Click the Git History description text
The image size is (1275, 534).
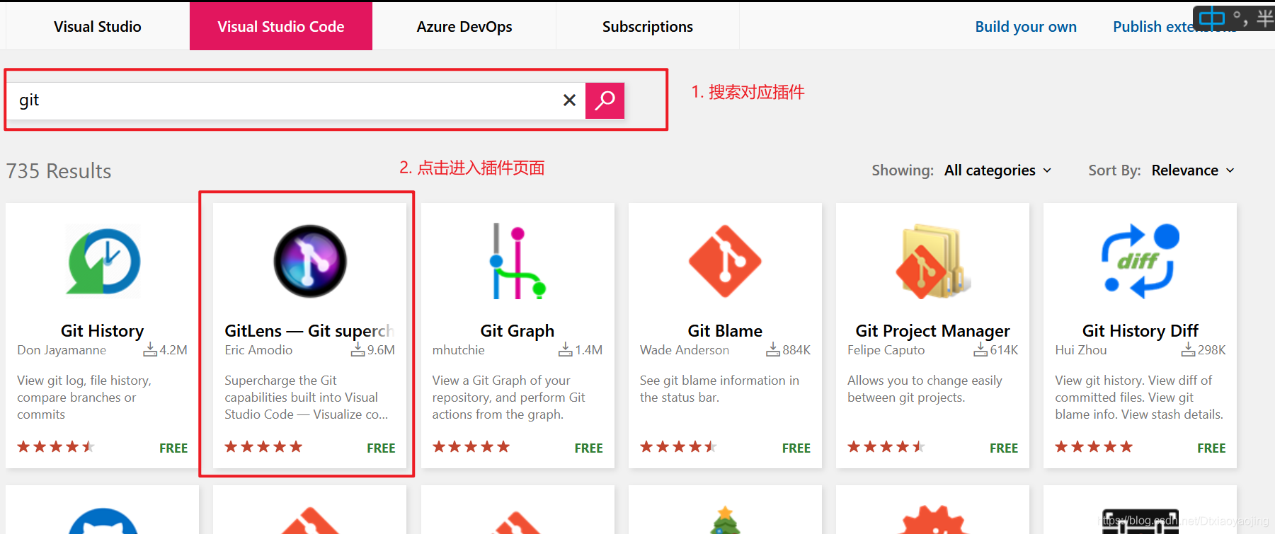click(x=84, y=397)
